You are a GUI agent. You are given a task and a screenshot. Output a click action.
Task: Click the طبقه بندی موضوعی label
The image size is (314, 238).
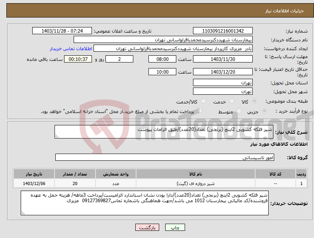coord(287,101)
